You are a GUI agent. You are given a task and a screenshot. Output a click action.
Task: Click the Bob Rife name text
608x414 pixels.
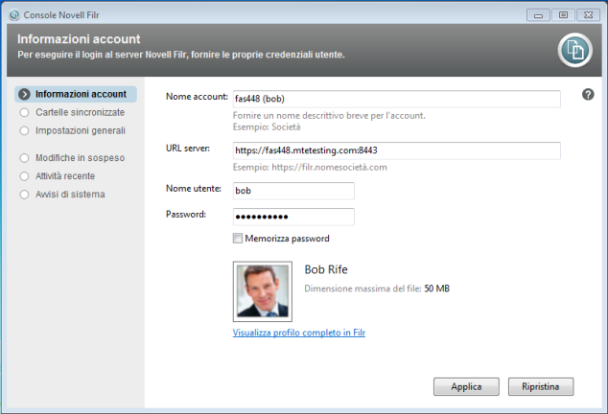tap(326, 269)
